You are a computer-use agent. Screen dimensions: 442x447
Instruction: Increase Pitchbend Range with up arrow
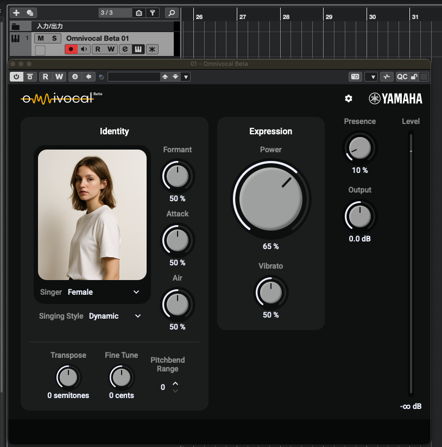(175, 384)
